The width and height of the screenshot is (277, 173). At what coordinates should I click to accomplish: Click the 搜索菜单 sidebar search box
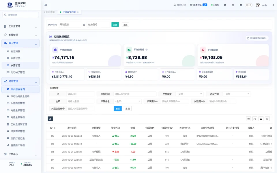coord(20,15)
